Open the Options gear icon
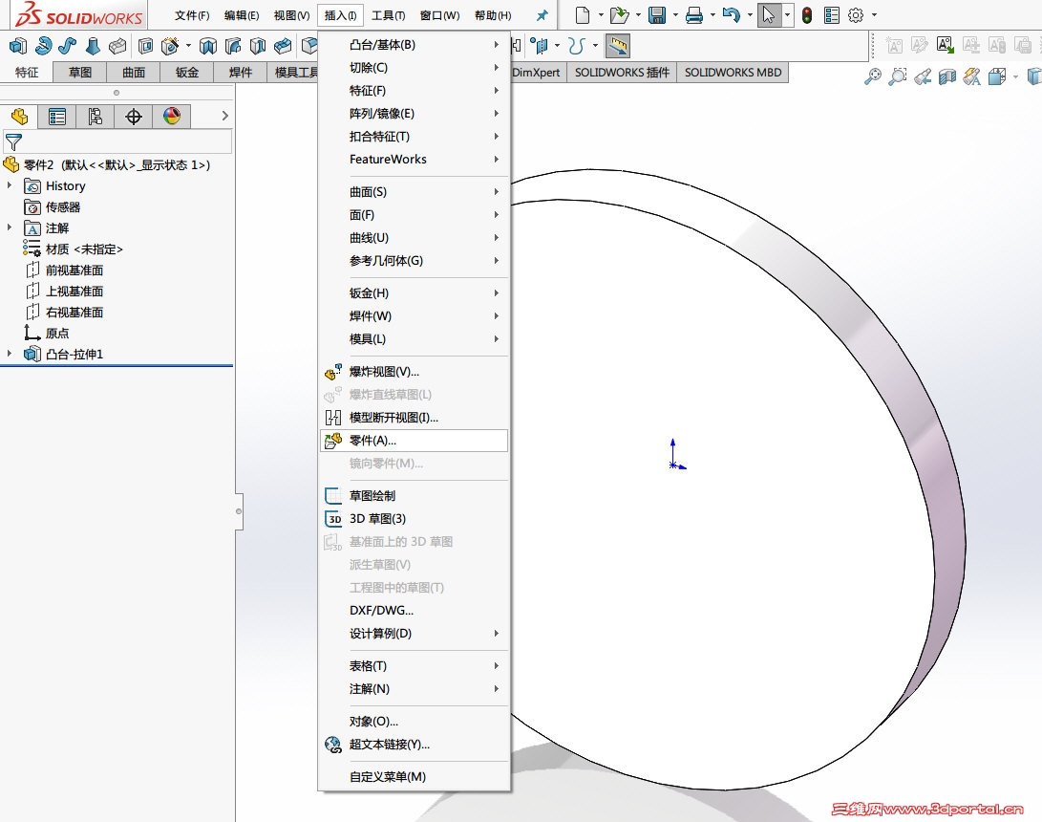Image resolution: width=1042 pixels, height=822 pixels. pos(856,14)
